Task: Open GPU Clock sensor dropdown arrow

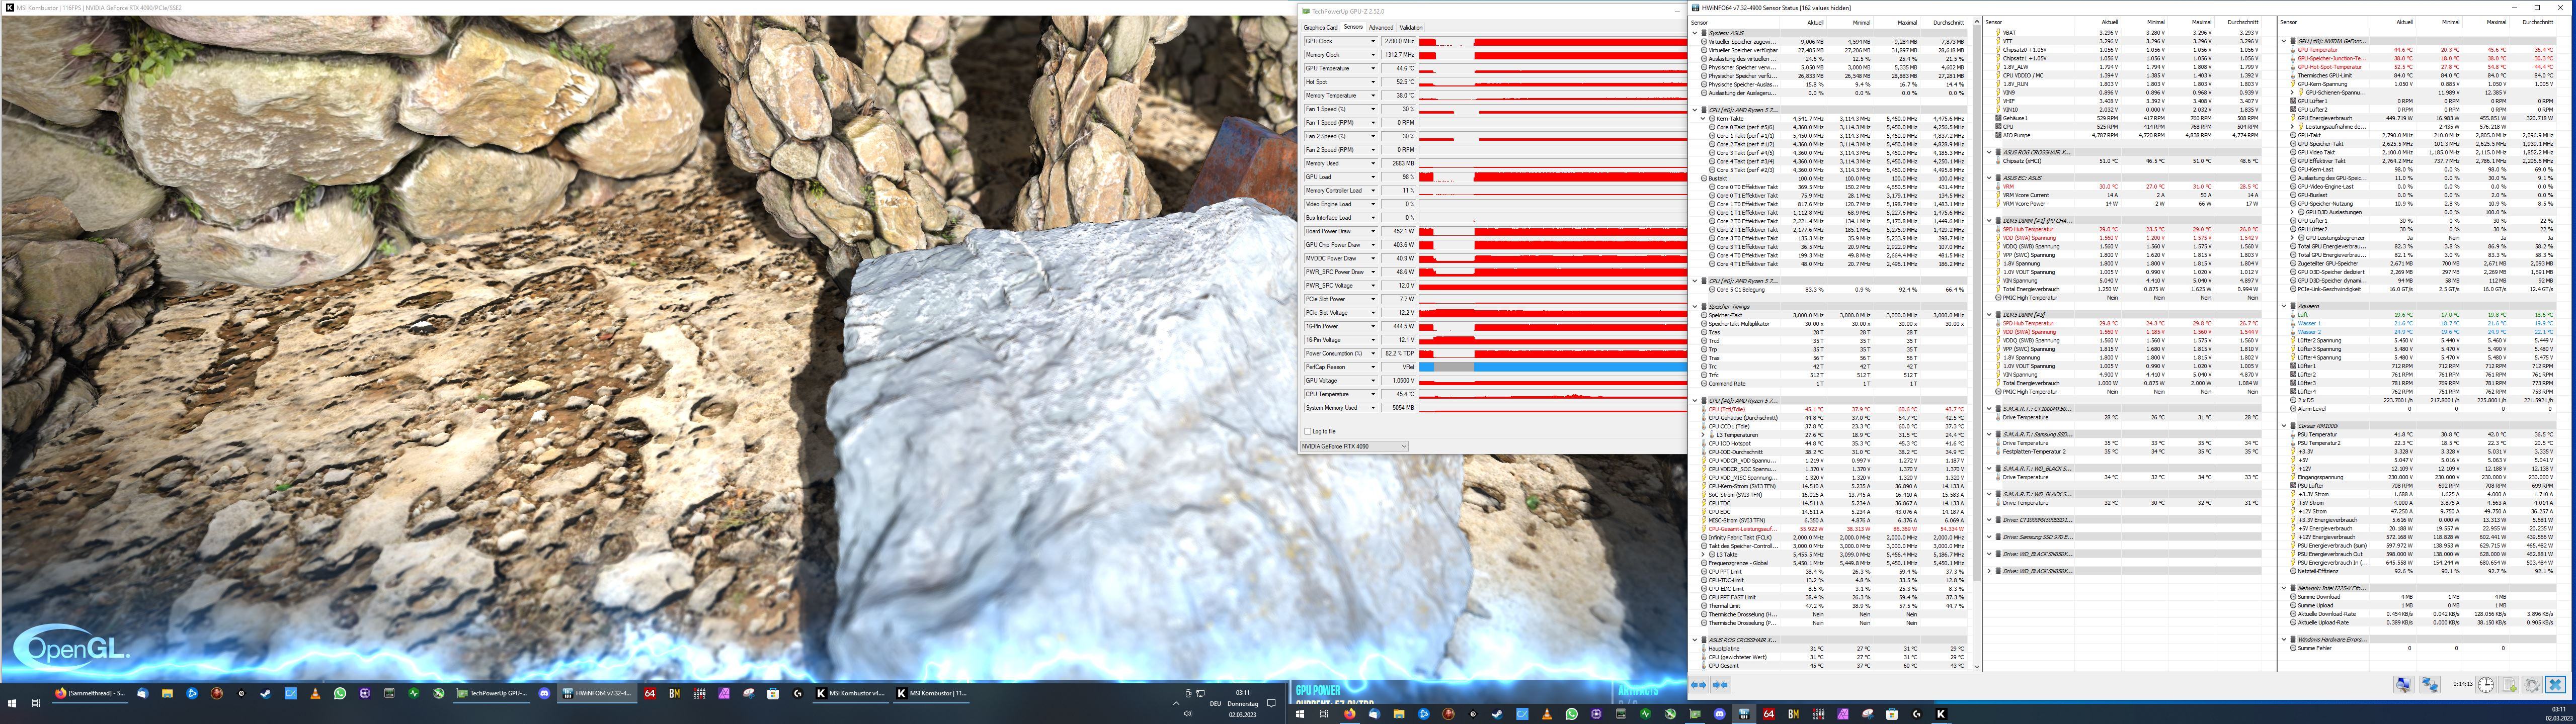Action: tap(1373, 41)
